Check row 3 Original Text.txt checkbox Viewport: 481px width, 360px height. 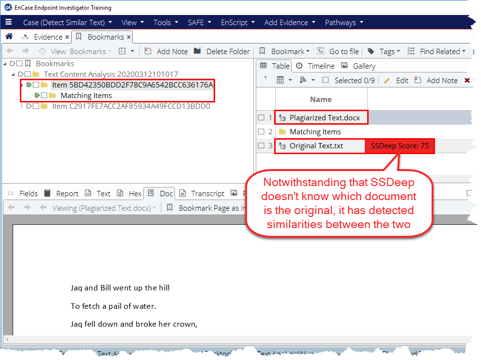click(261, 145)
